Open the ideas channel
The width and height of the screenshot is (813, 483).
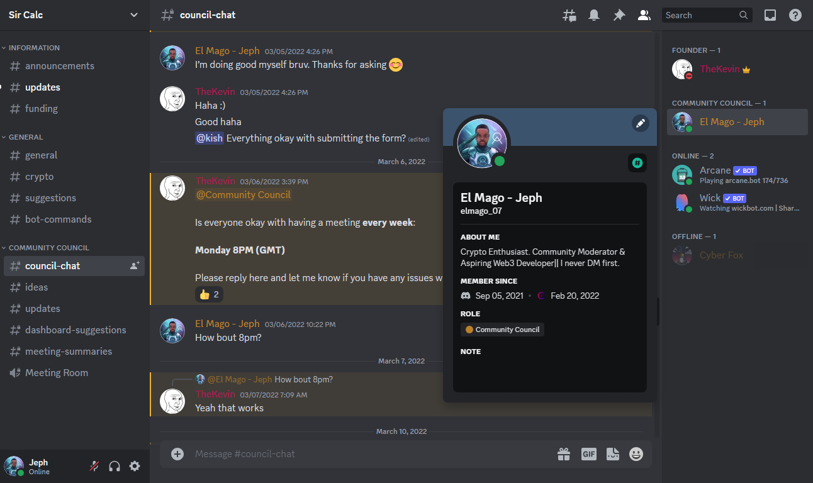pyautogui.click(x=74, y=287)
